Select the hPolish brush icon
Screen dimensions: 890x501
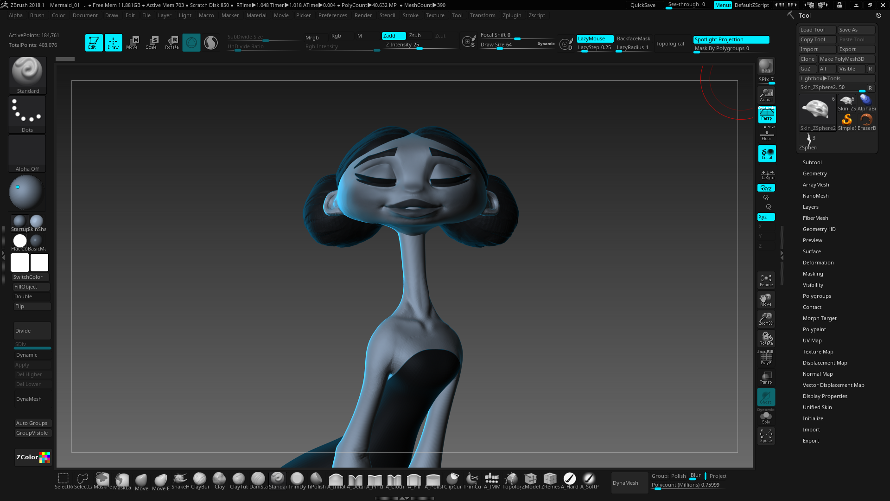tap(317, 481)
